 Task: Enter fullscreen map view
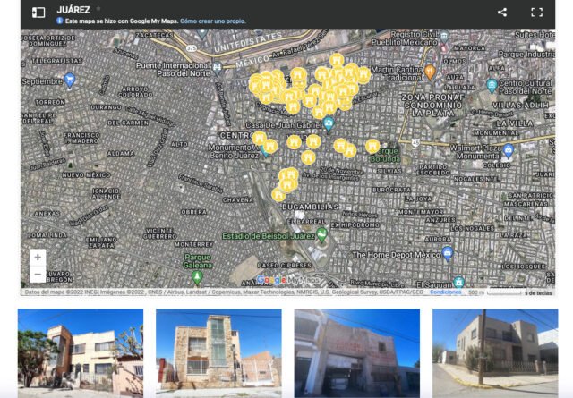537,13
